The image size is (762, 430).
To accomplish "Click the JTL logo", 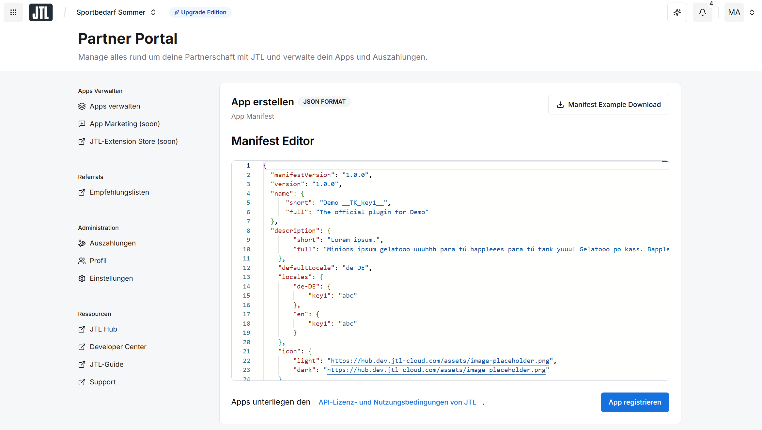I will [41, 12].
